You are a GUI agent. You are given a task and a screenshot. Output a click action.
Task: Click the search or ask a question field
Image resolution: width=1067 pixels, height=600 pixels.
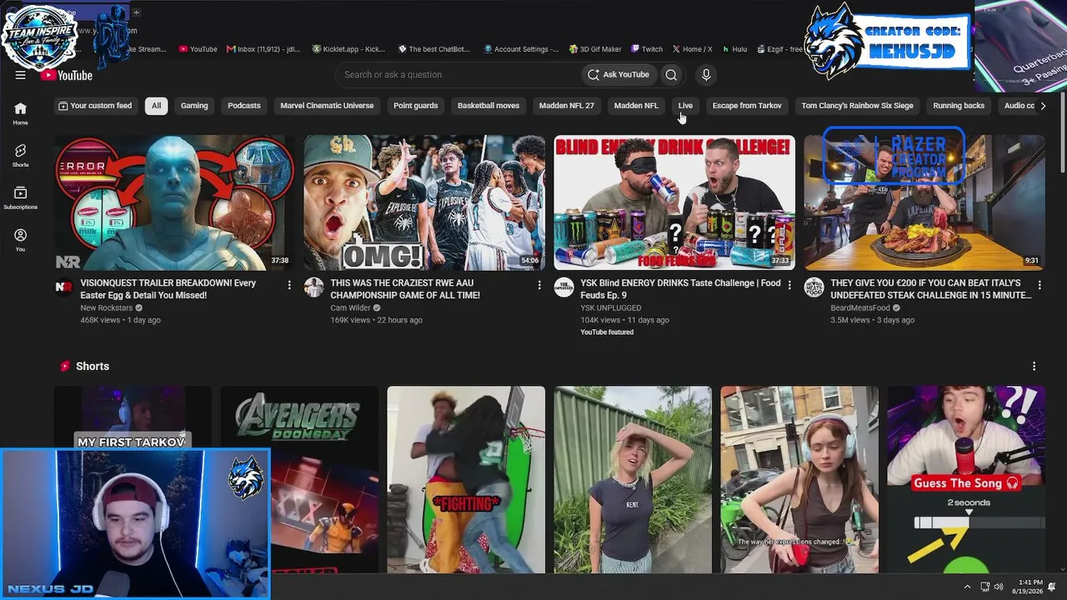pos(458,75)
